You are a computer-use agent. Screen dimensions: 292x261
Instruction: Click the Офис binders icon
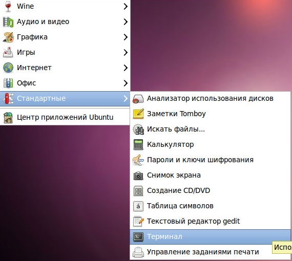[8, 83]
